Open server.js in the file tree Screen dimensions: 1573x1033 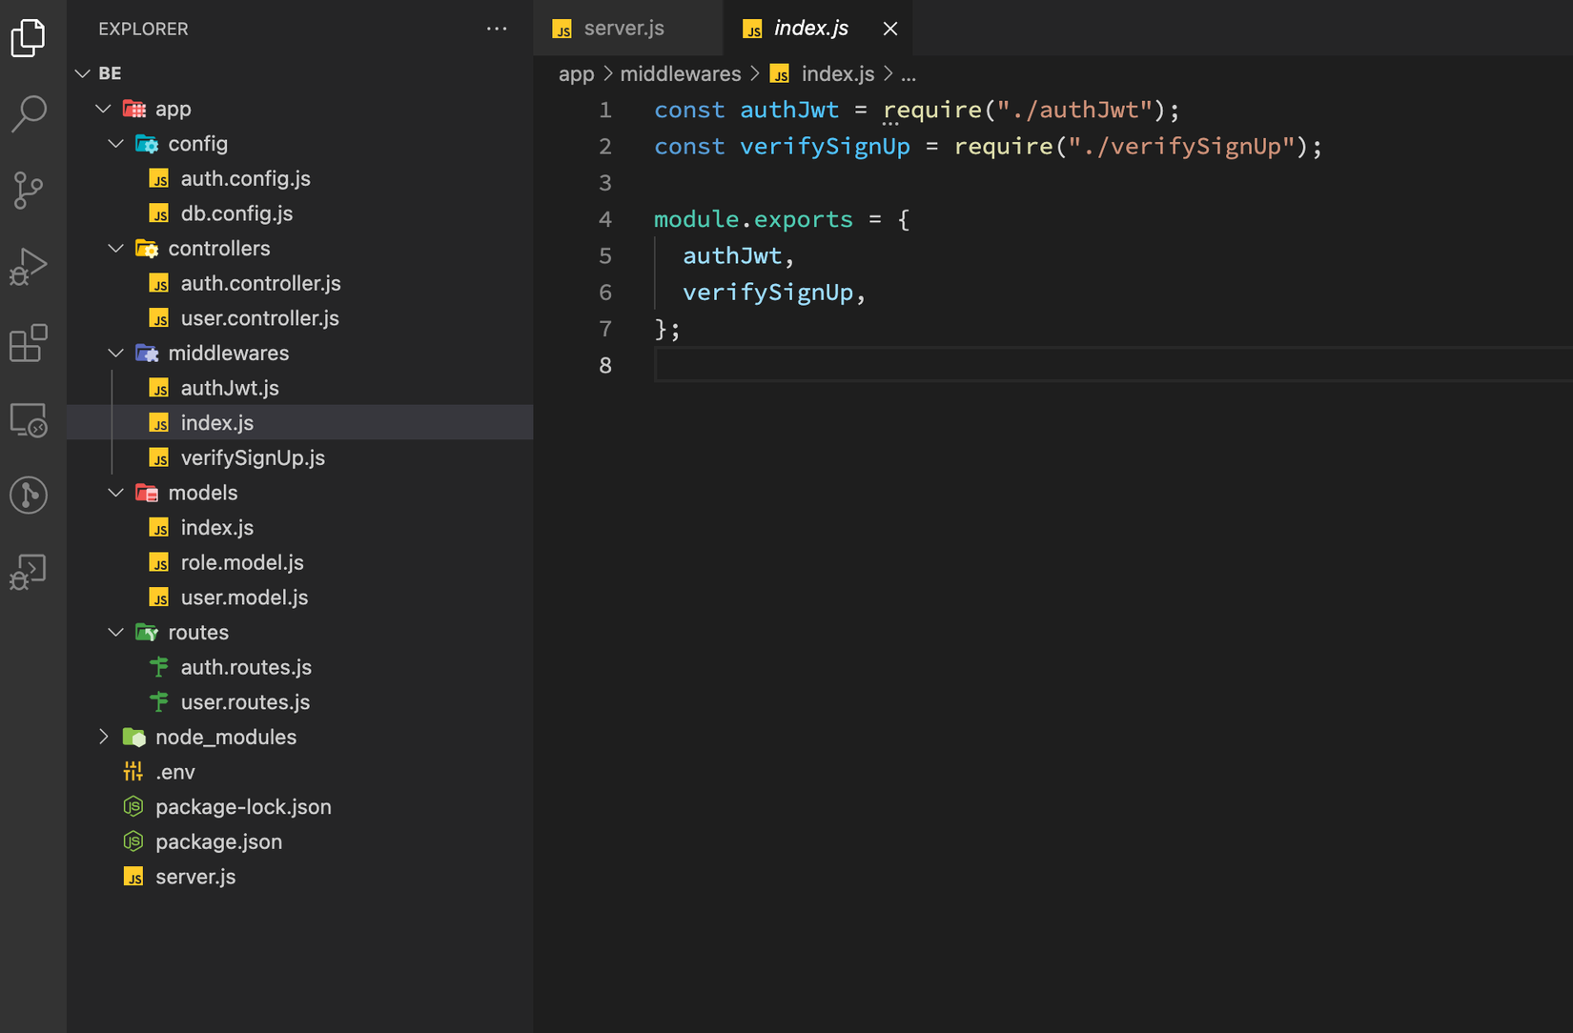299,877
